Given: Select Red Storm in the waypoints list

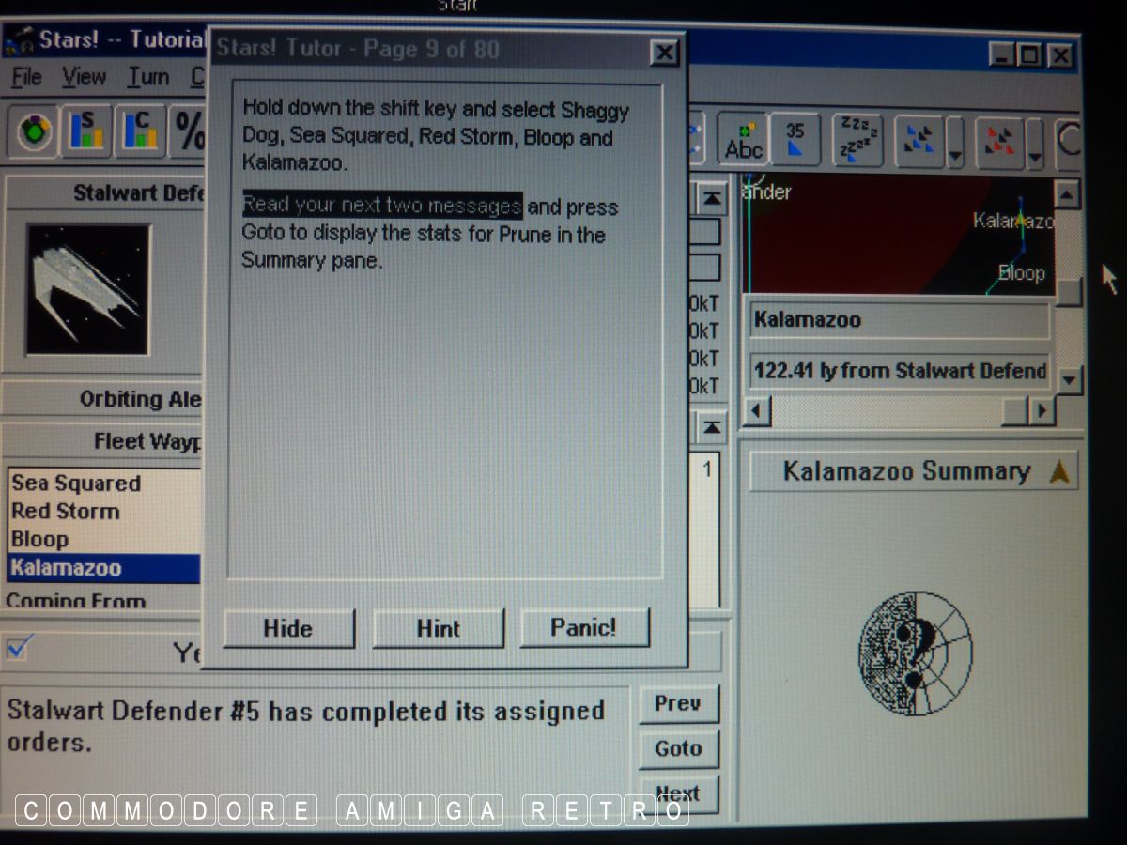Looking at the screenshot, I should pyautogui.click(x=65, y=512).
